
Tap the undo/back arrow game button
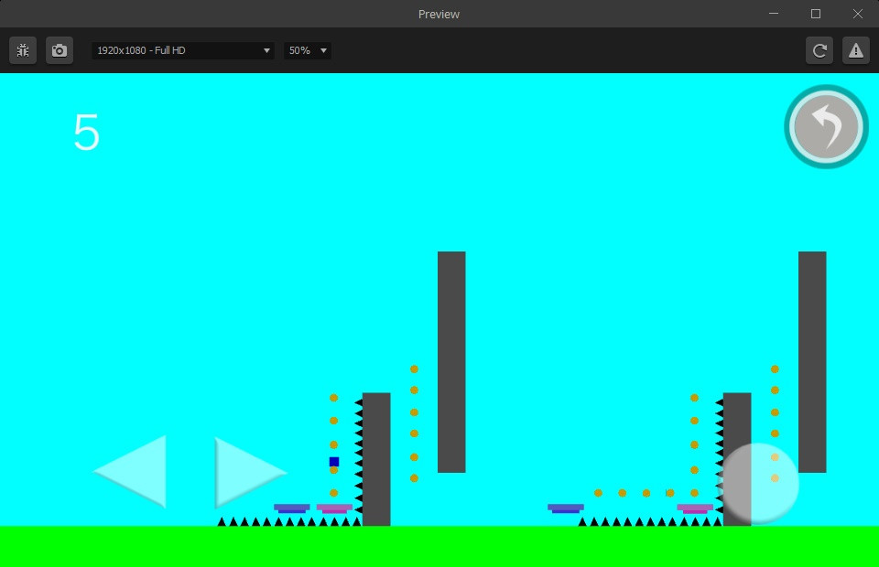pos(826,126)
